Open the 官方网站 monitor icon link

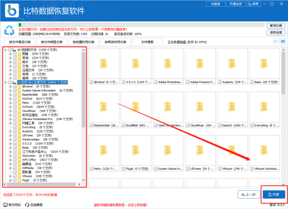click(5, 205)
